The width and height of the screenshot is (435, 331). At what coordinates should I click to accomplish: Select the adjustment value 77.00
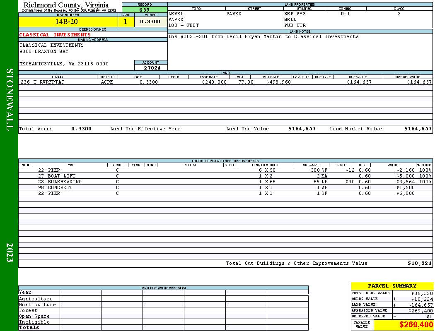(246, 82)
